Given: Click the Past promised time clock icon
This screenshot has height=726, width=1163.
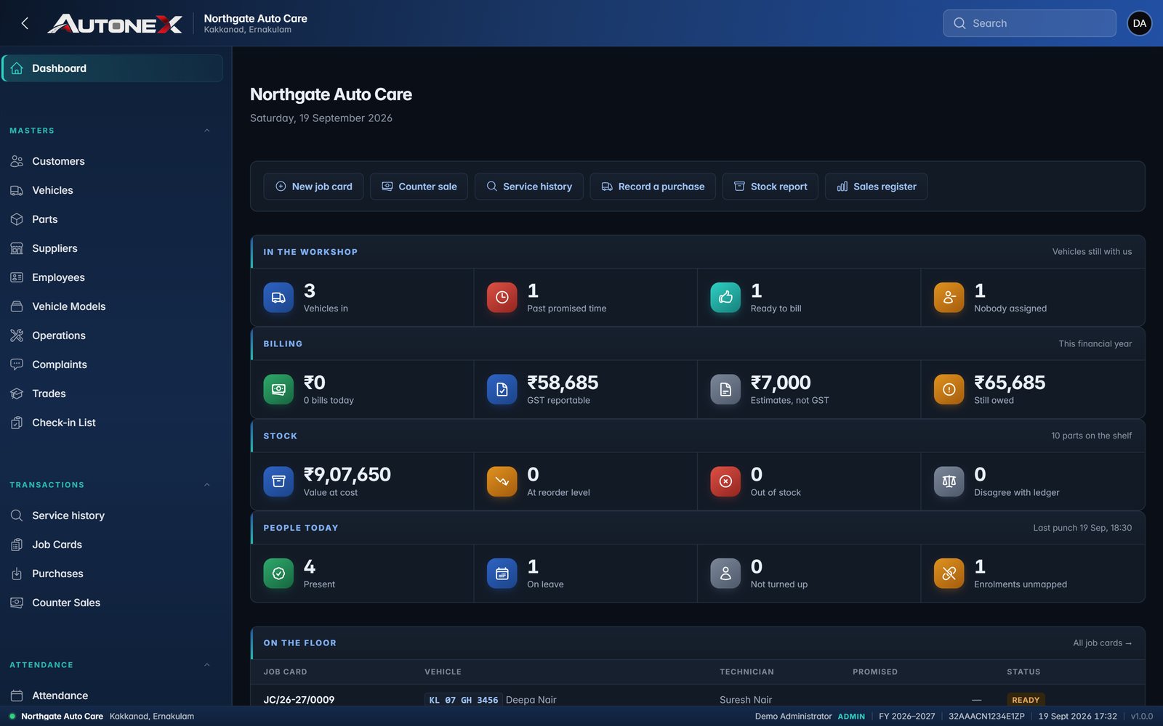Looking at the screenshot, I should pyautogui.click(x=502, y=298).
